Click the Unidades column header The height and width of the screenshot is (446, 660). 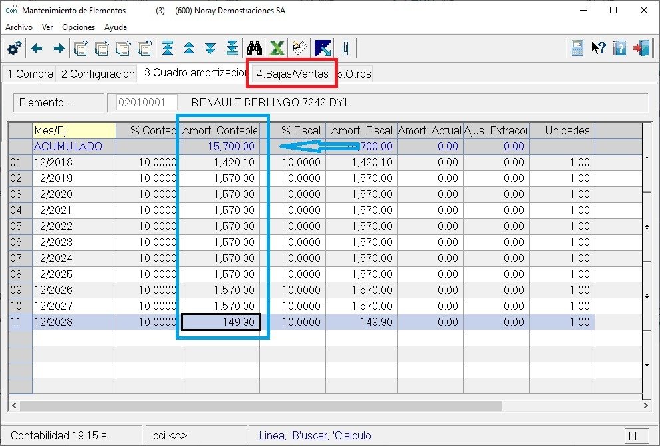click(x=562, y=131)
